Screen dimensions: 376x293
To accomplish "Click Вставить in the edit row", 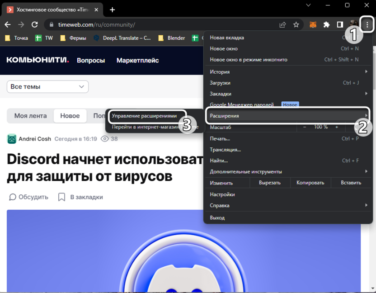I will (351, 183).
